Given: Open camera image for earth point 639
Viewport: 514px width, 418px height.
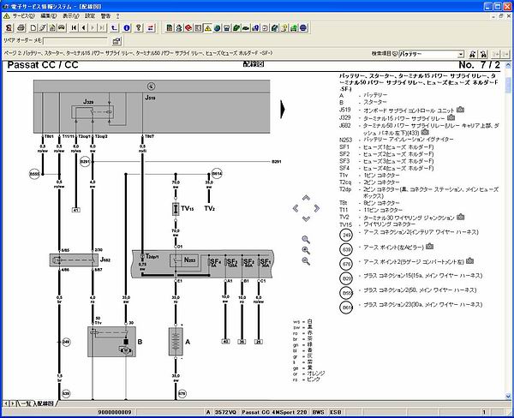Looking at the screenshot, I should click(429, 246).
